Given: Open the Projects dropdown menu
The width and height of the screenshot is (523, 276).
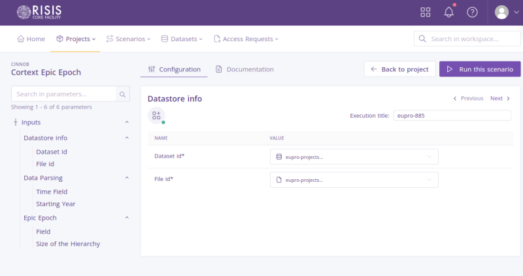Looking at the screenshot, I should 76,39.
